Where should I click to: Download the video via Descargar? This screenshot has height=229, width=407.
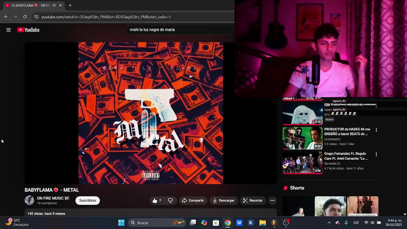click(x=223, y=200)
